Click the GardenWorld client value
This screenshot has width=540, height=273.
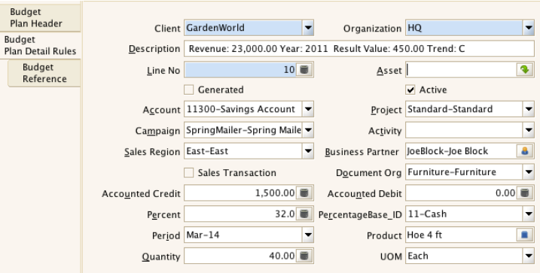coord(215,28)
